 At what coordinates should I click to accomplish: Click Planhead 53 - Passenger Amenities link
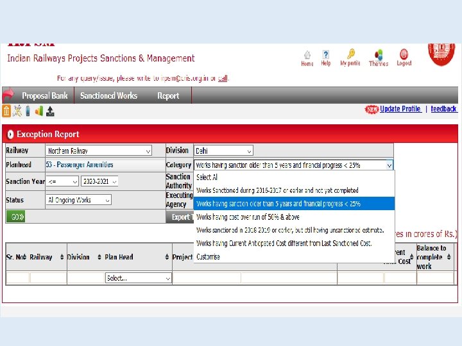(x=80, y=165)
